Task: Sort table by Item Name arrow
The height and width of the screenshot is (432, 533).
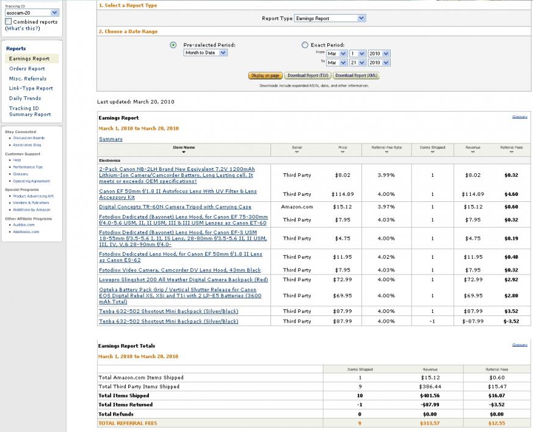Action: coord(184,152)
